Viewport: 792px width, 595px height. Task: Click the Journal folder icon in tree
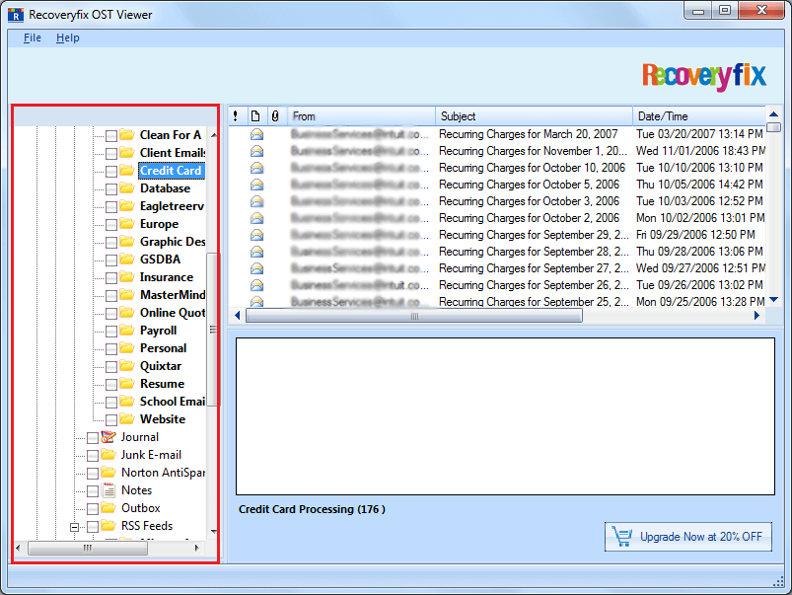(108, 437)
